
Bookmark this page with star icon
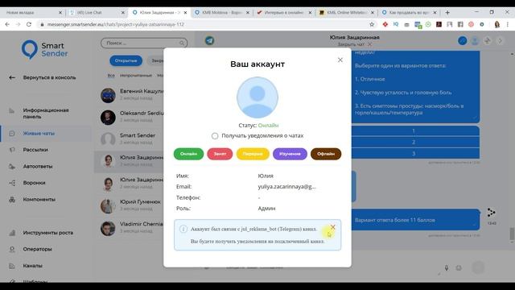[372, 24]
